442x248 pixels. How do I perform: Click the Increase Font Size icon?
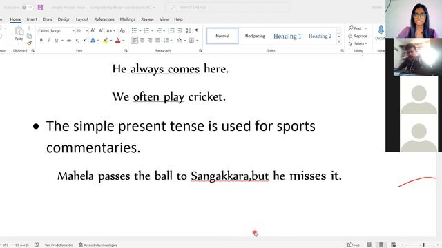(93, 30)
